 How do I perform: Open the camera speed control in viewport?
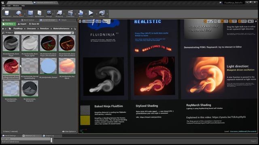(251, 21)
